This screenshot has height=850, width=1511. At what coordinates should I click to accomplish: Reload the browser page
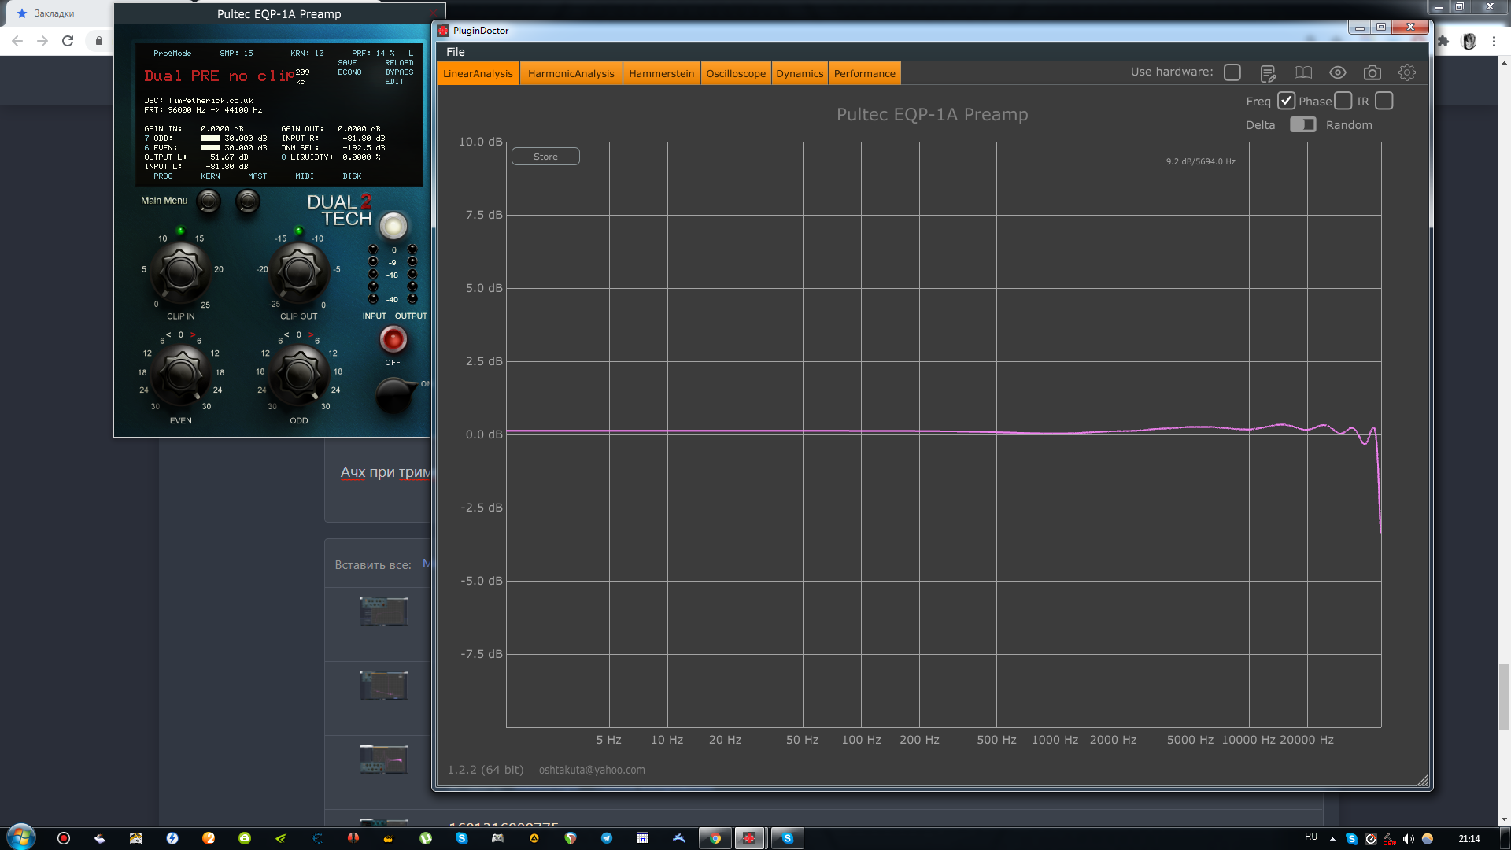tap(68, 41)
